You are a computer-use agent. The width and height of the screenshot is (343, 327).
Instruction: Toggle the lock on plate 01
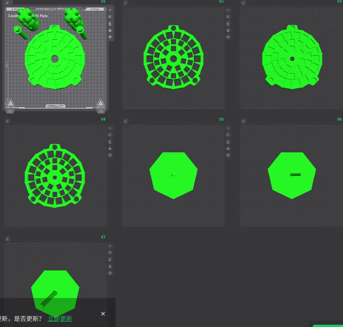[x=110, y=30]
